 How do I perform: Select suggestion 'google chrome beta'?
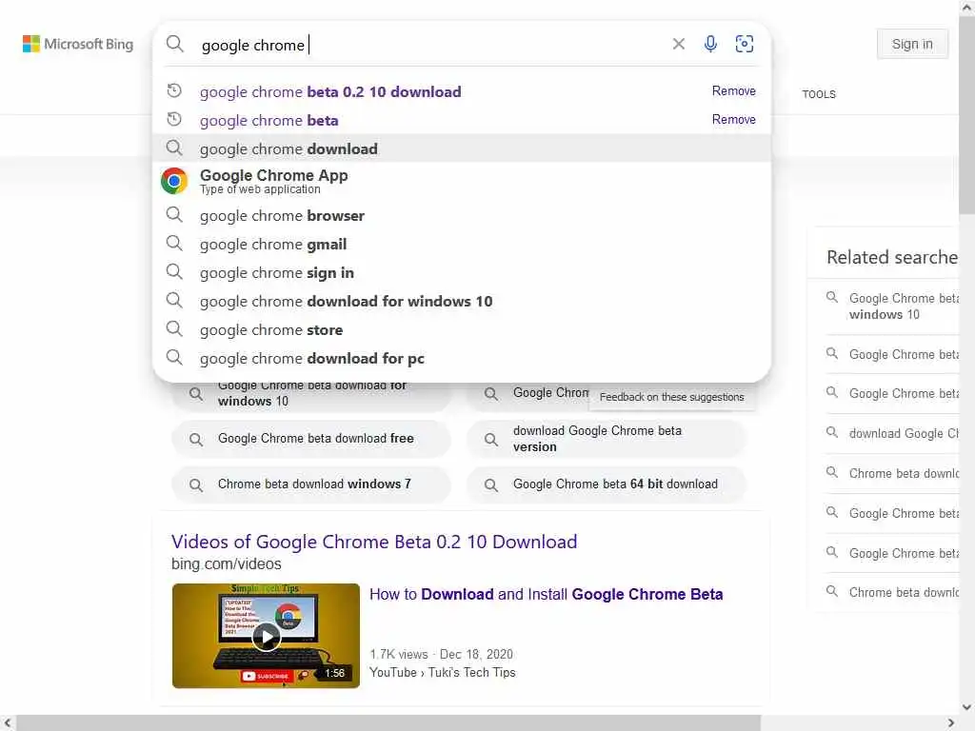click(x=462, y=120)
